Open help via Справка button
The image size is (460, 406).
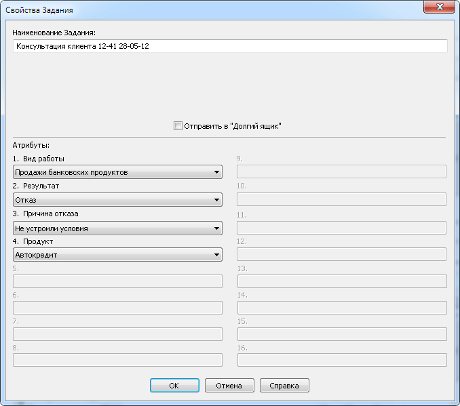[x=284, y=386]
